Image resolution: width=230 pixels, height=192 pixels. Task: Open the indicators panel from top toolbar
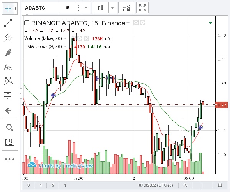point(126,8)
